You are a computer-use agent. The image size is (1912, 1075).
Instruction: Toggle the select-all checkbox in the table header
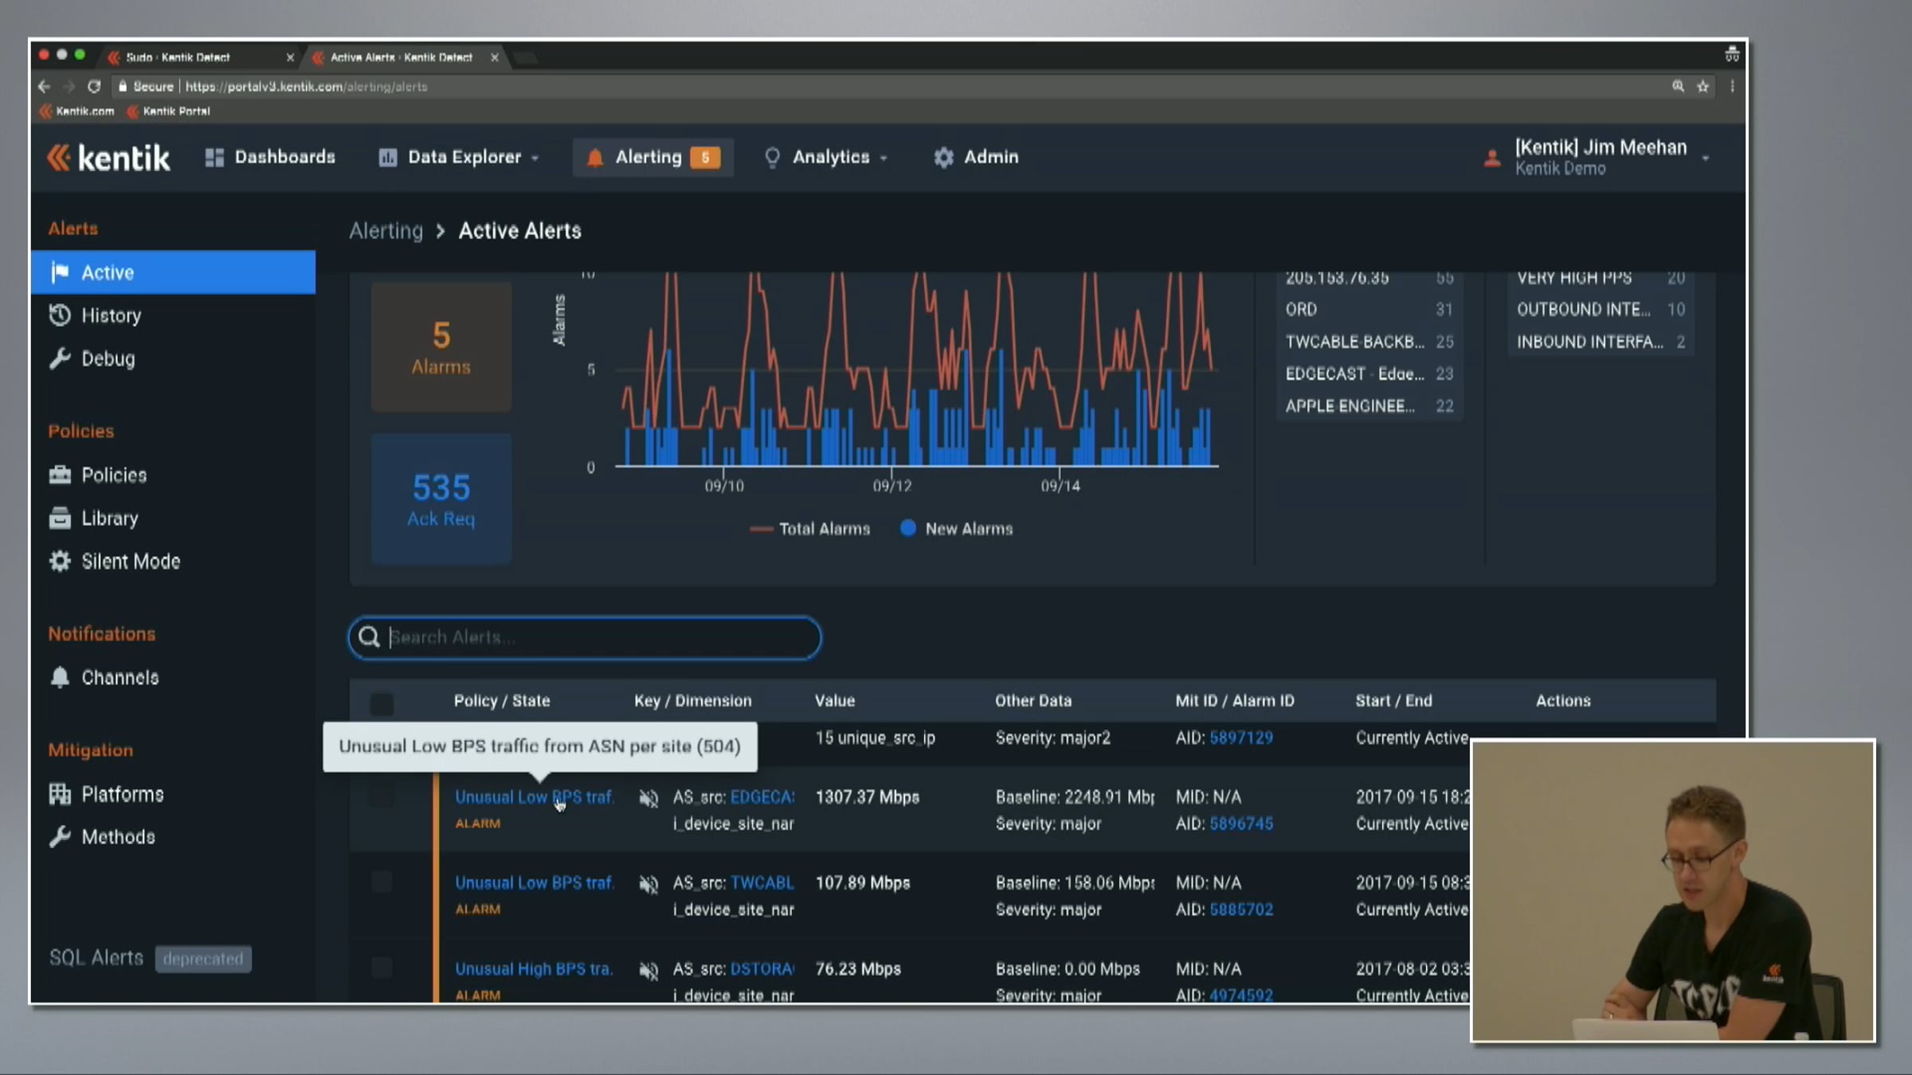point(382,703)
